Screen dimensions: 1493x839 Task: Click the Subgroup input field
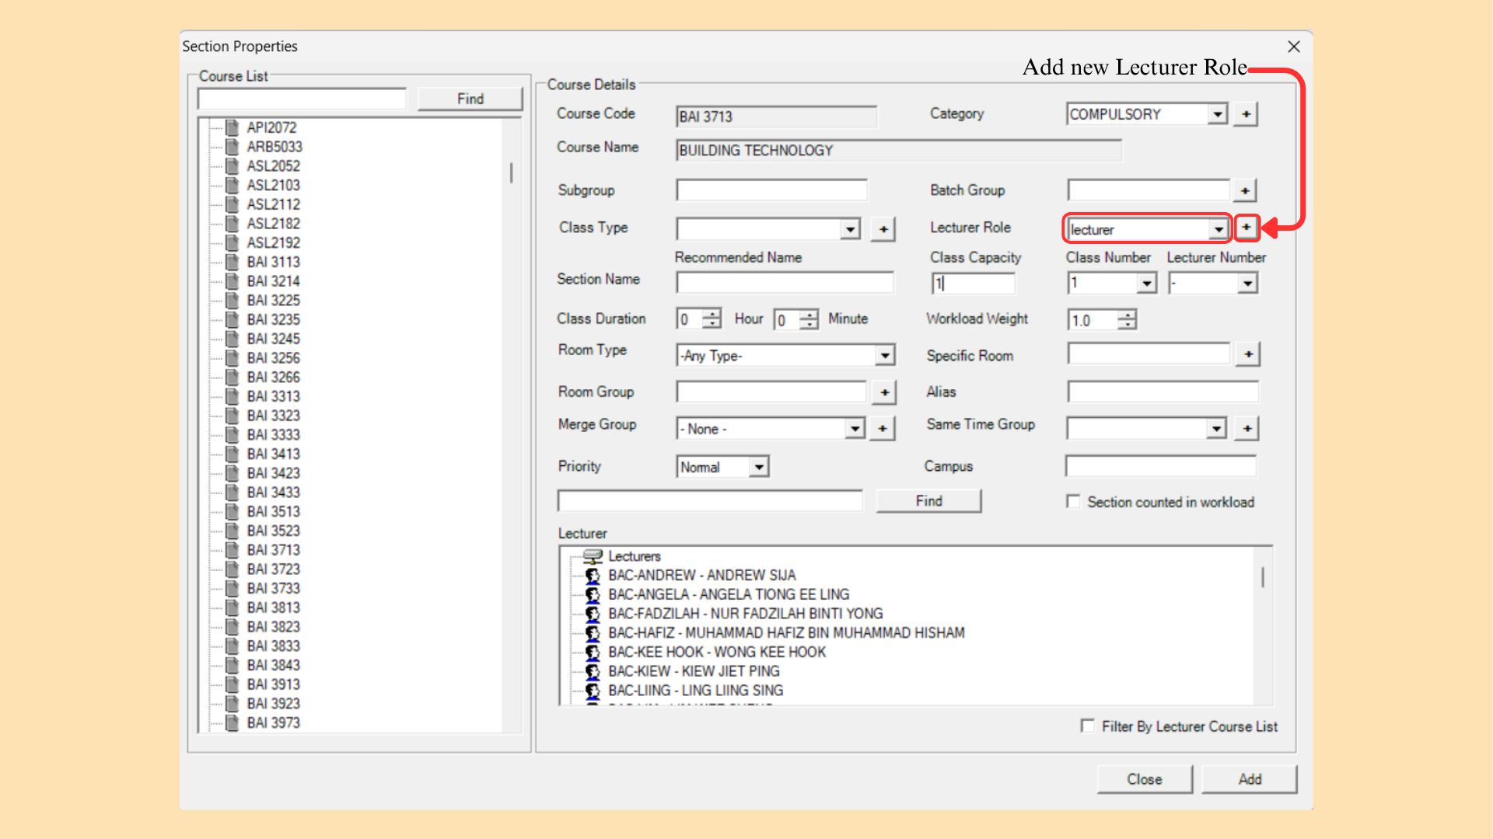pyautogui.click(x=771, y=190)
